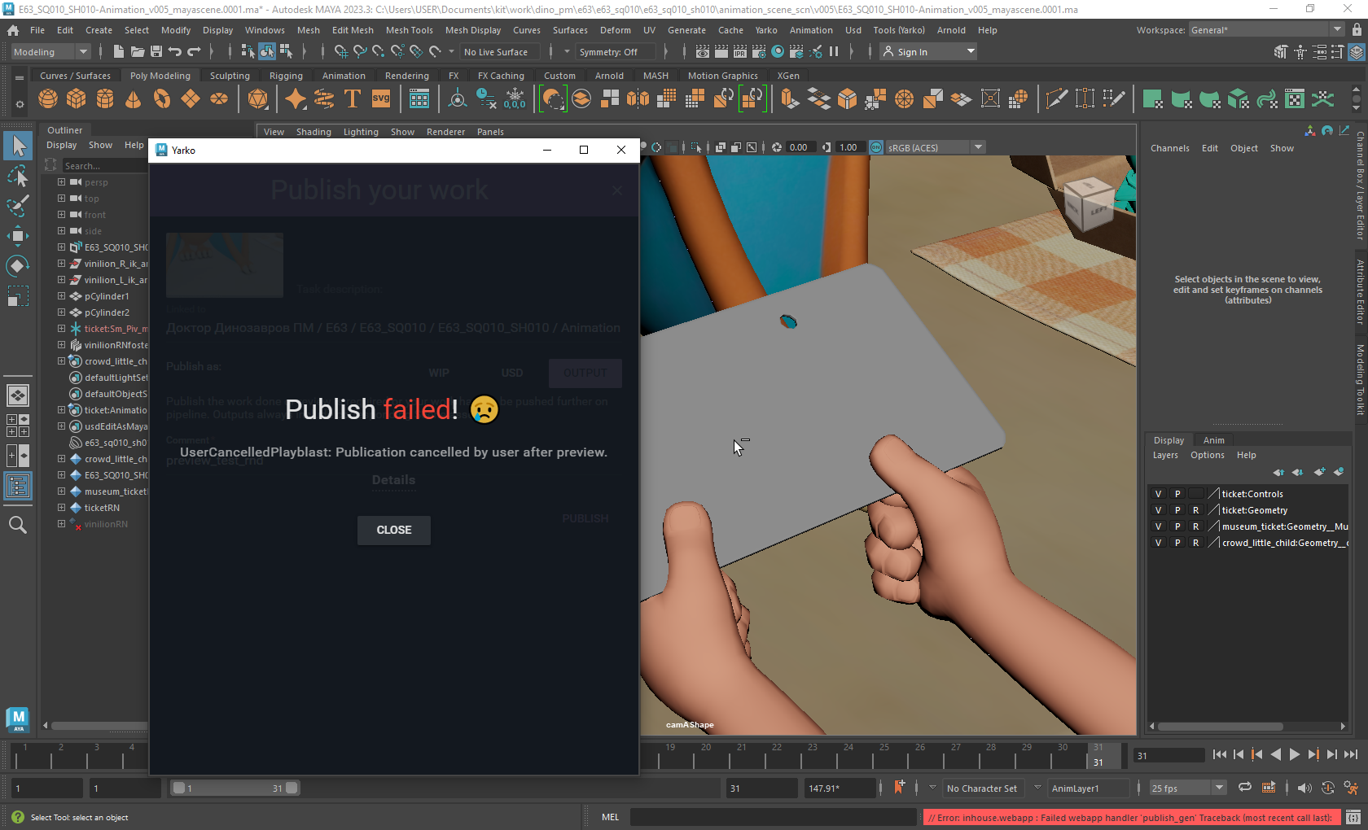Switch to the Anim layer tab

[x=1213, y=440]
